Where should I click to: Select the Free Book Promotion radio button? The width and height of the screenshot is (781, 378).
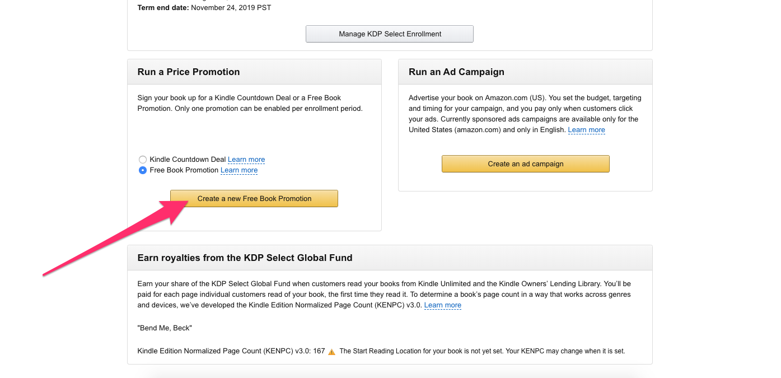[143, 170]
